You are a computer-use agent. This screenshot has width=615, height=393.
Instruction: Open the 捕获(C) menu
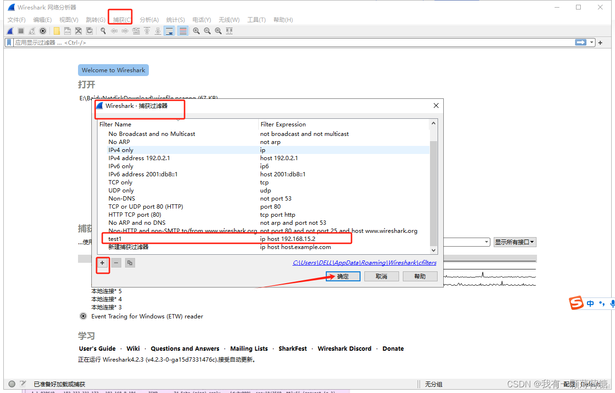pyautogui.click(x=122, y=19)
